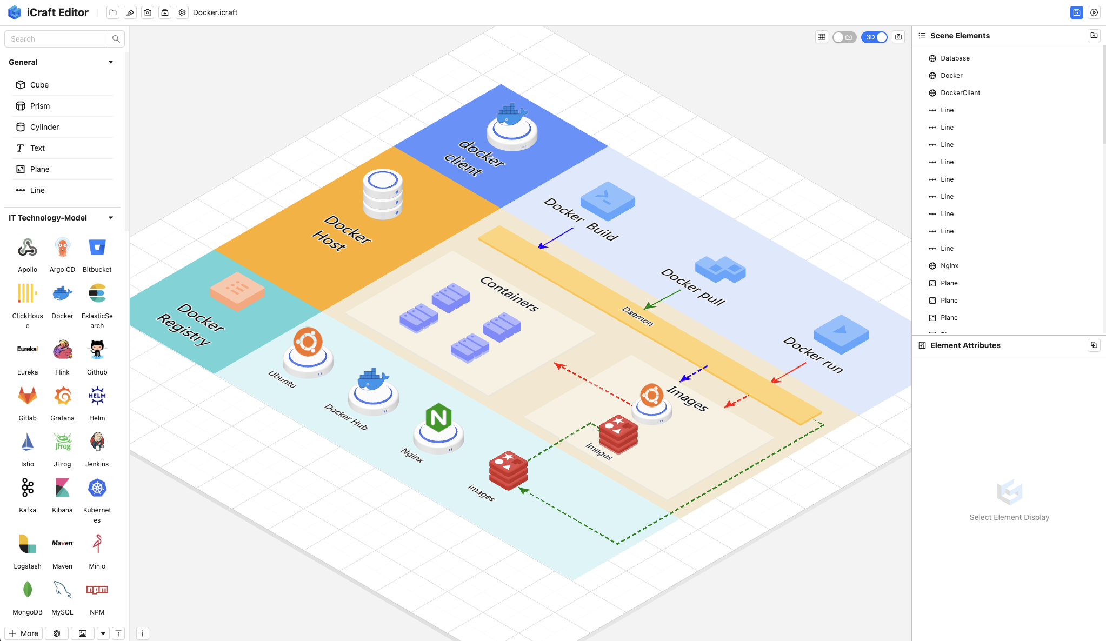Click the open folder icon in top toolbar

coord(113,12)
